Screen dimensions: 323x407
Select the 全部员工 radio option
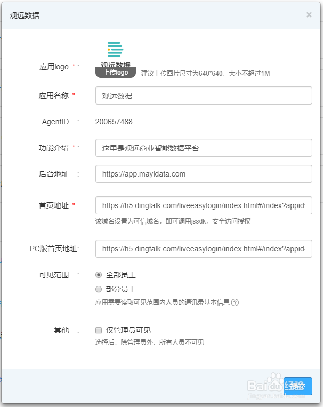pos(99,275)
